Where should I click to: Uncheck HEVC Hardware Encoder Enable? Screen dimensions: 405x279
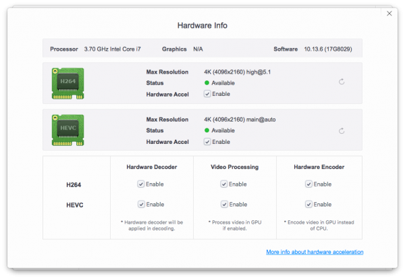coord(309,204)
